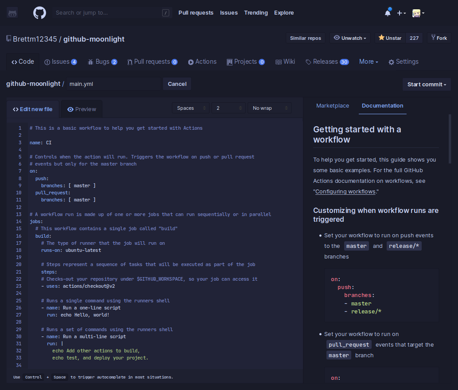Click the extension icon left of GitHub logo

coord(12,13)
